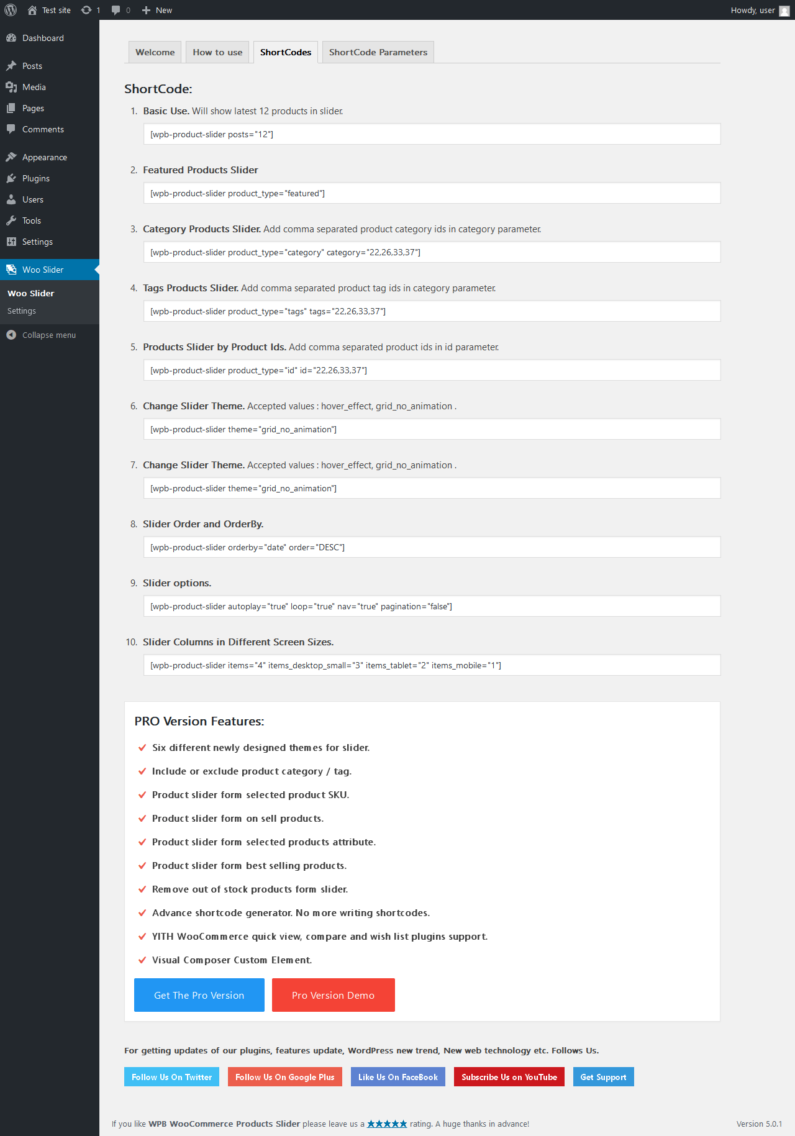The height and width of the screenshot is (1136, 795).
Task: Open Woo Slider Settings submenu
Action: pyautogui.click(x=22, y=311)
